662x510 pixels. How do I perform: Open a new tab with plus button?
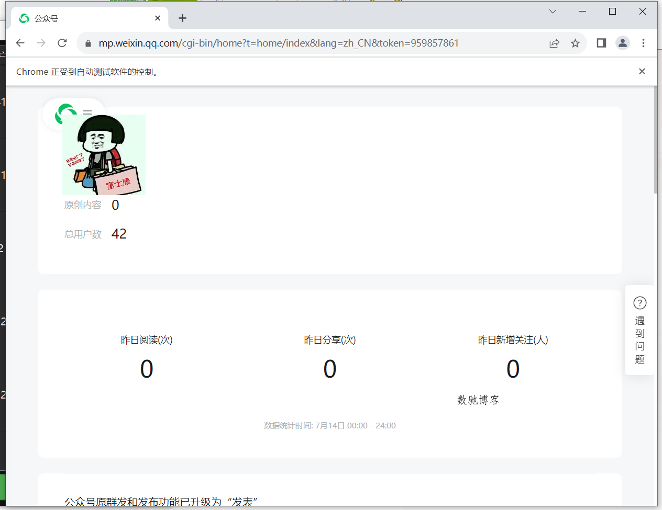pyautogui.click(x=182, y=18)
